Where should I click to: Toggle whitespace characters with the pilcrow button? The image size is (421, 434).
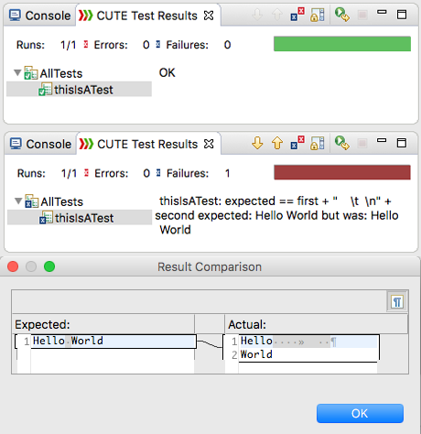pos(397,302)
